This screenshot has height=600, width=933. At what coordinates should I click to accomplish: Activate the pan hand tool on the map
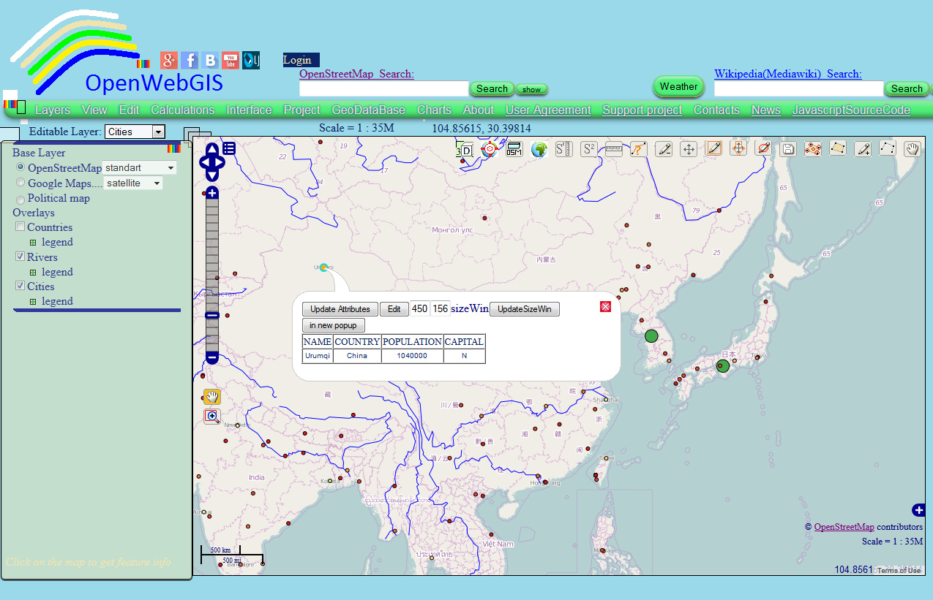[x=212, y=397]
